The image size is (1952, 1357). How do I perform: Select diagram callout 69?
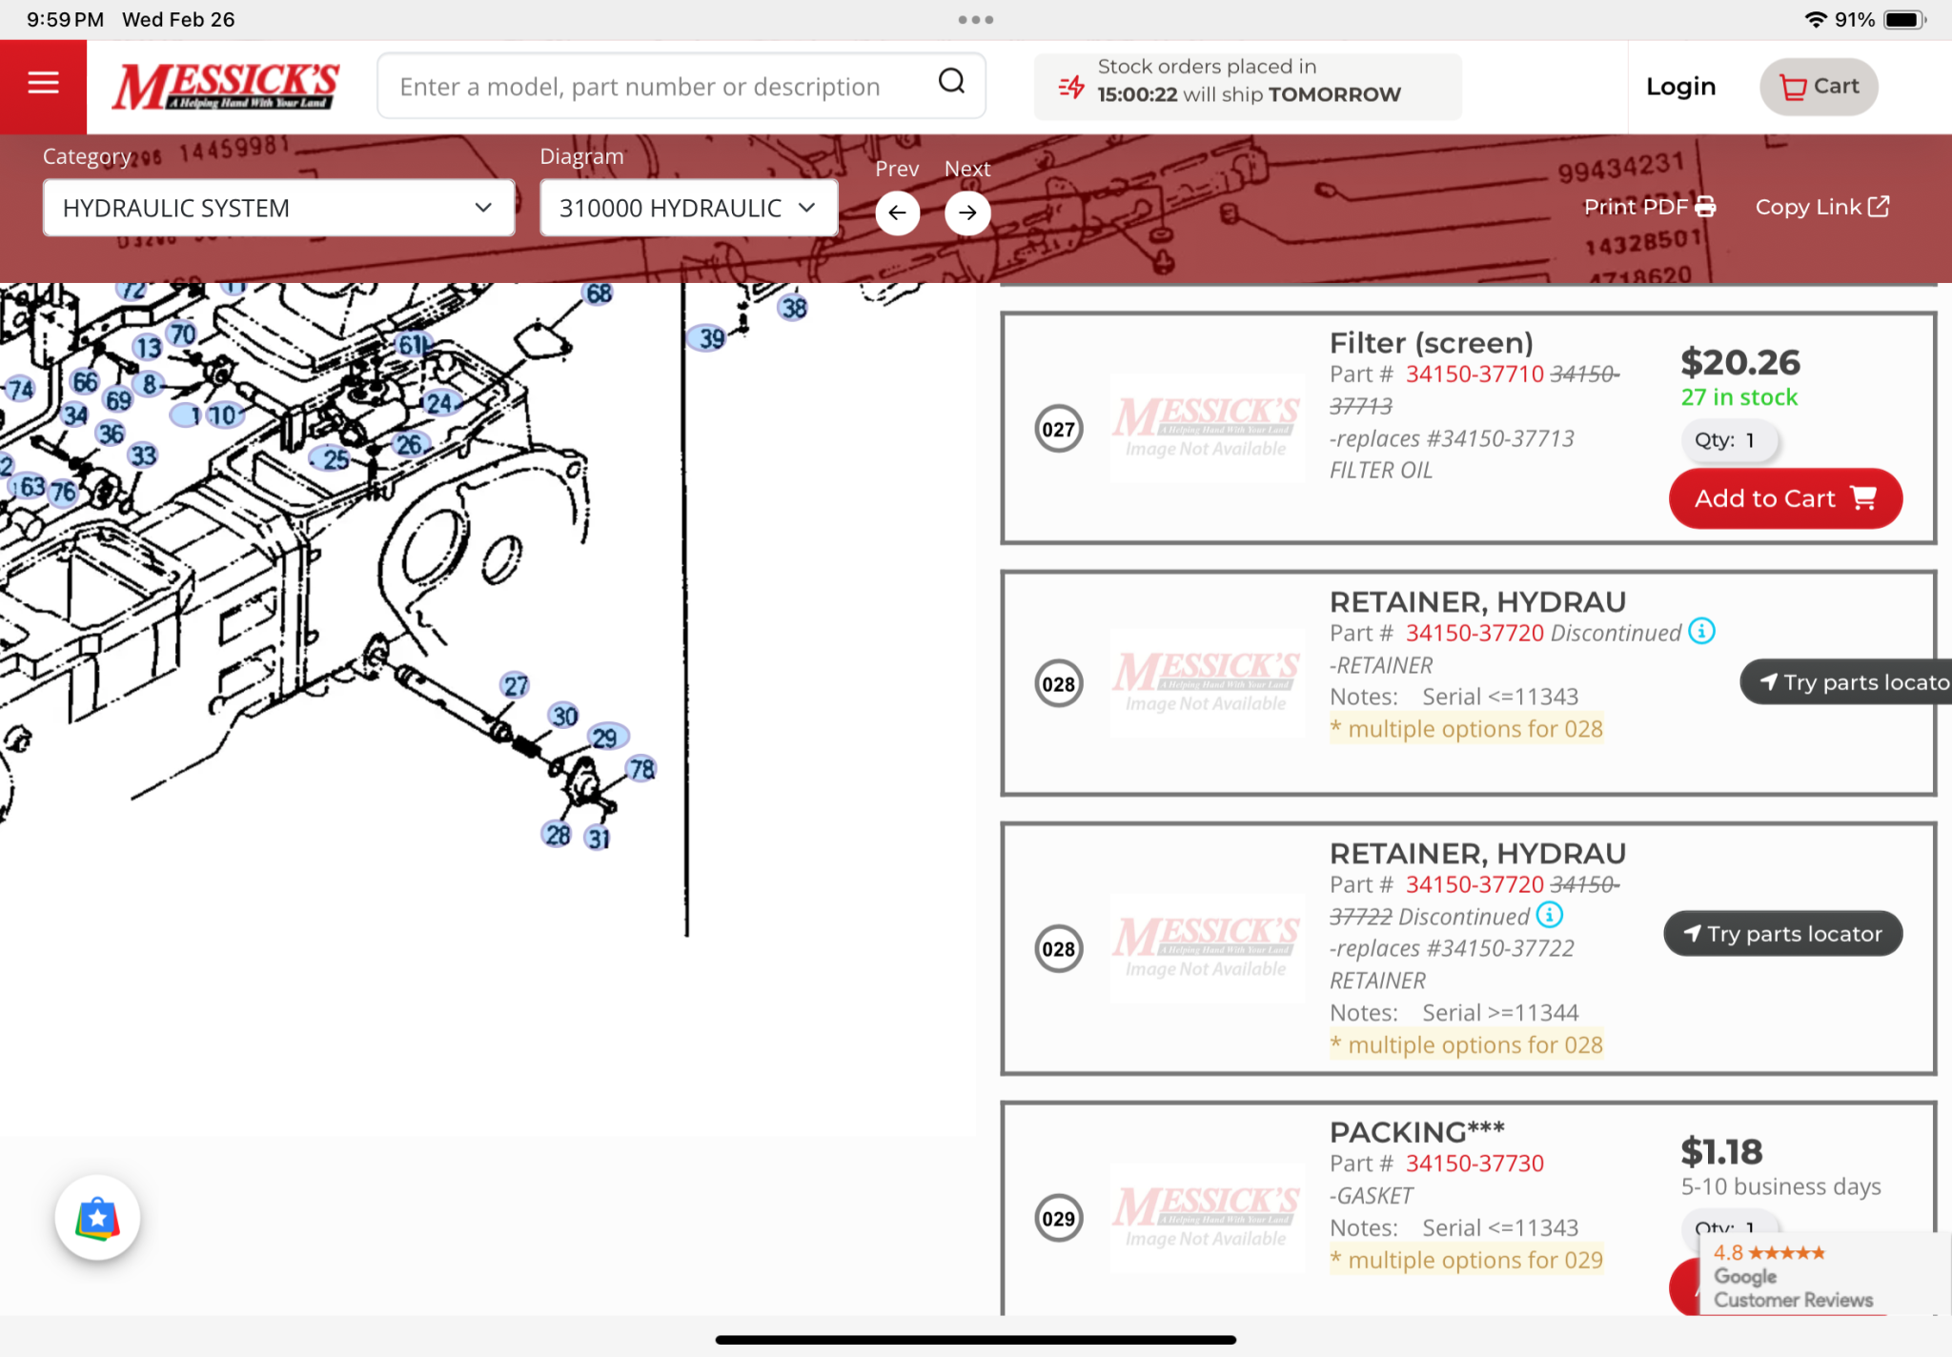point(118,400)
